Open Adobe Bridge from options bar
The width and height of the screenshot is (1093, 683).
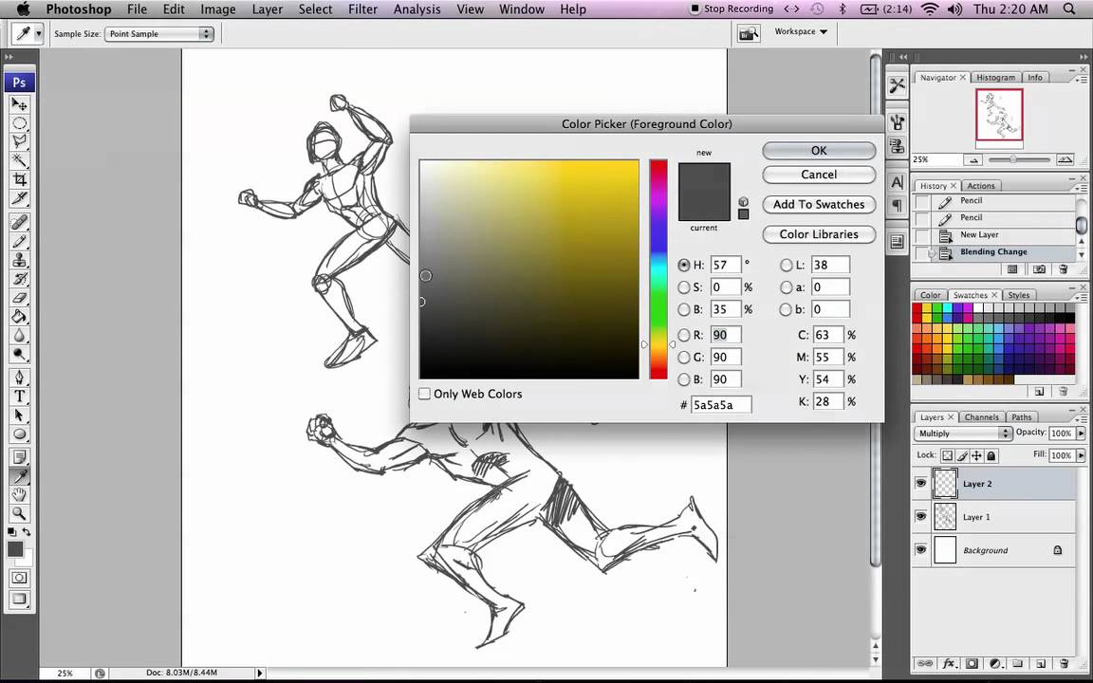748,33
